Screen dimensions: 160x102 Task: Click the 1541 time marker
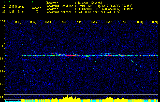point(18,22)
